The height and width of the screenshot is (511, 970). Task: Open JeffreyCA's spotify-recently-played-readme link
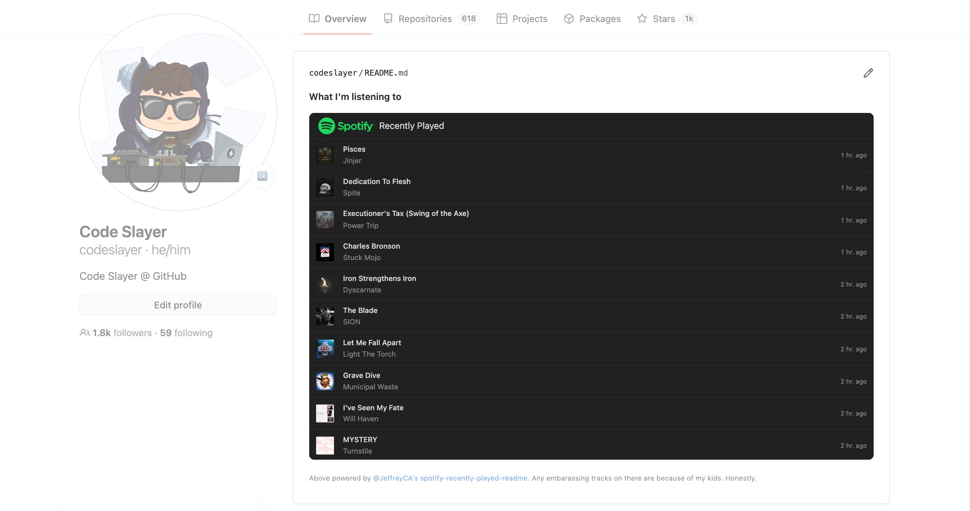[x=450, y=478]
